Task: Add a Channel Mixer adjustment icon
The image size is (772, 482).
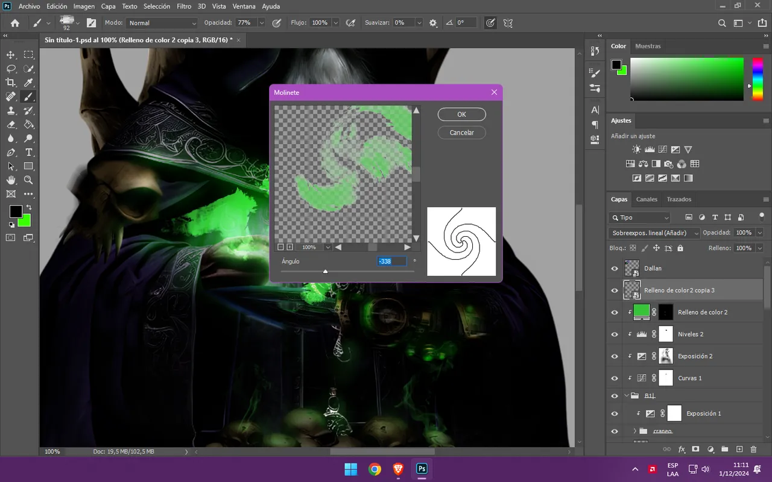Action: click(x=682, y=164)
